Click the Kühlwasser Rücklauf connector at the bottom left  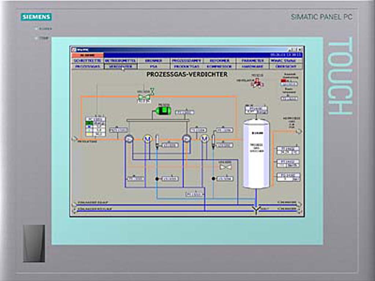point(74,210)
